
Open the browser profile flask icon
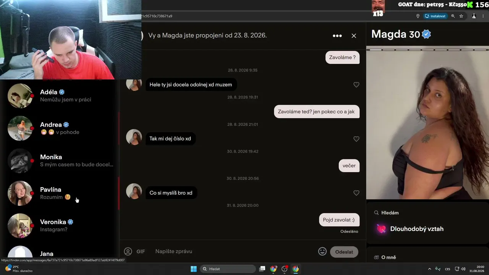coord(474,16)
